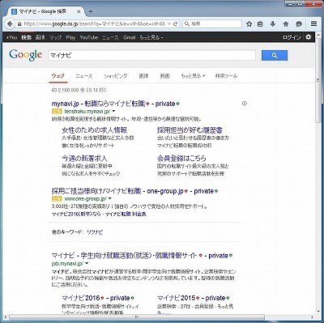324x323 pixels.
Task: Bookmark this page with the star icon
Action: click(249, 23)
